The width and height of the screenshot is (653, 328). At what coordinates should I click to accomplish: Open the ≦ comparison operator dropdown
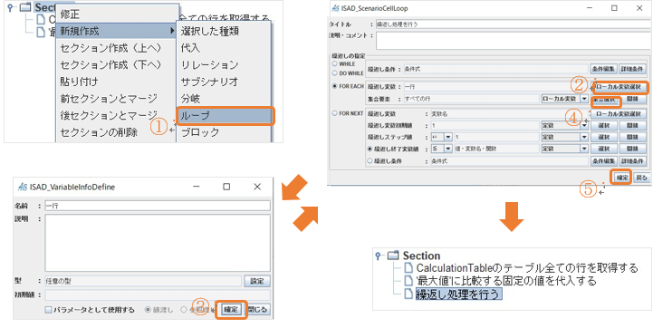pyautogui.click(x=448, y=149)
